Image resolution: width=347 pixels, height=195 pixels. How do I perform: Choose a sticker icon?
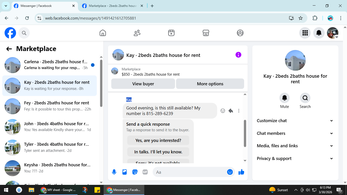[x=135, y=172]
